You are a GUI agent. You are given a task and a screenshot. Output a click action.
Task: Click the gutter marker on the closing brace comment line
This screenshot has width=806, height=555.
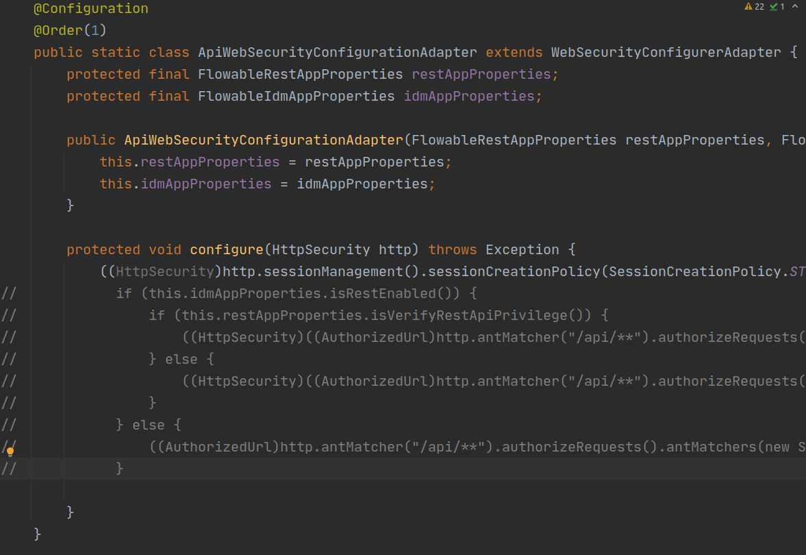point(10,469)
